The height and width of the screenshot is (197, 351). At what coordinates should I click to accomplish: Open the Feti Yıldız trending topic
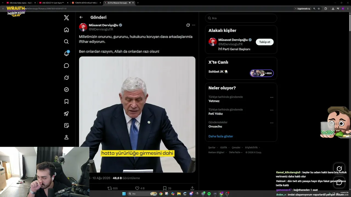coord(216,114)
